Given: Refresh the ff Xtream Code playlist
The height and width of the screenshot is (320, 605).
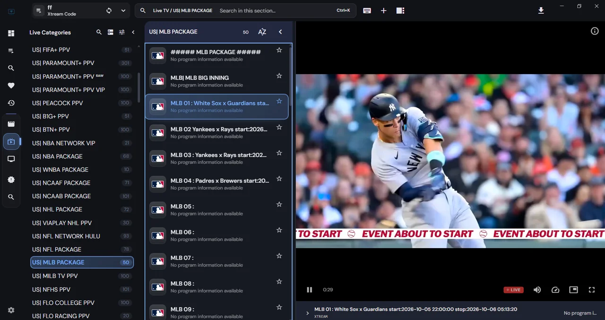Looking at the screenshot, I should 109,10.
